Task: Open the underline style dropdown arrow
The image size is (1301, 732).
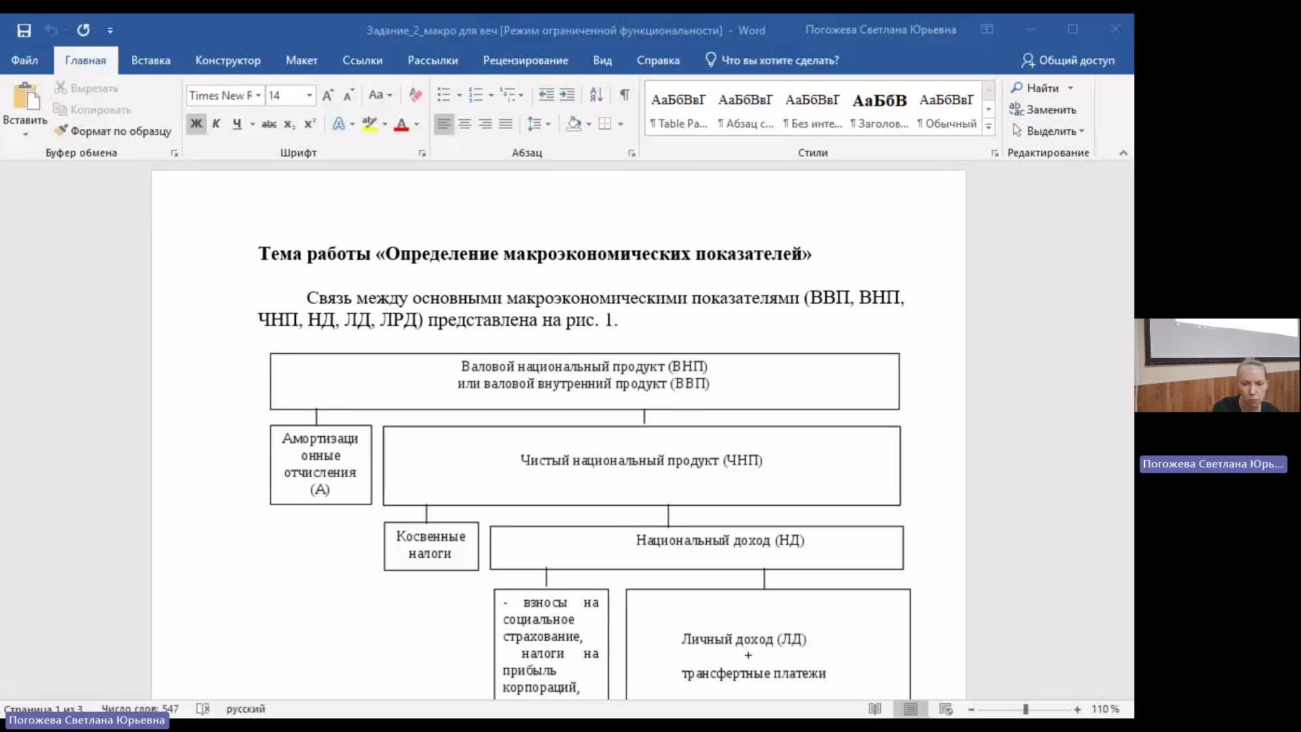Action: pos(253,124)
